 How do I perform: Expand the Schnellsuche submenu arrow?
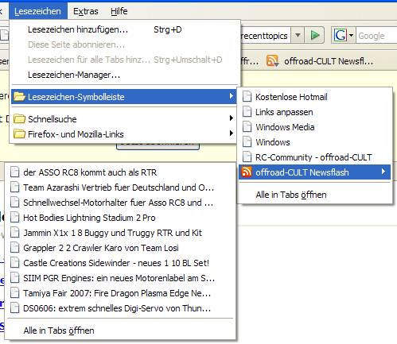232,118
